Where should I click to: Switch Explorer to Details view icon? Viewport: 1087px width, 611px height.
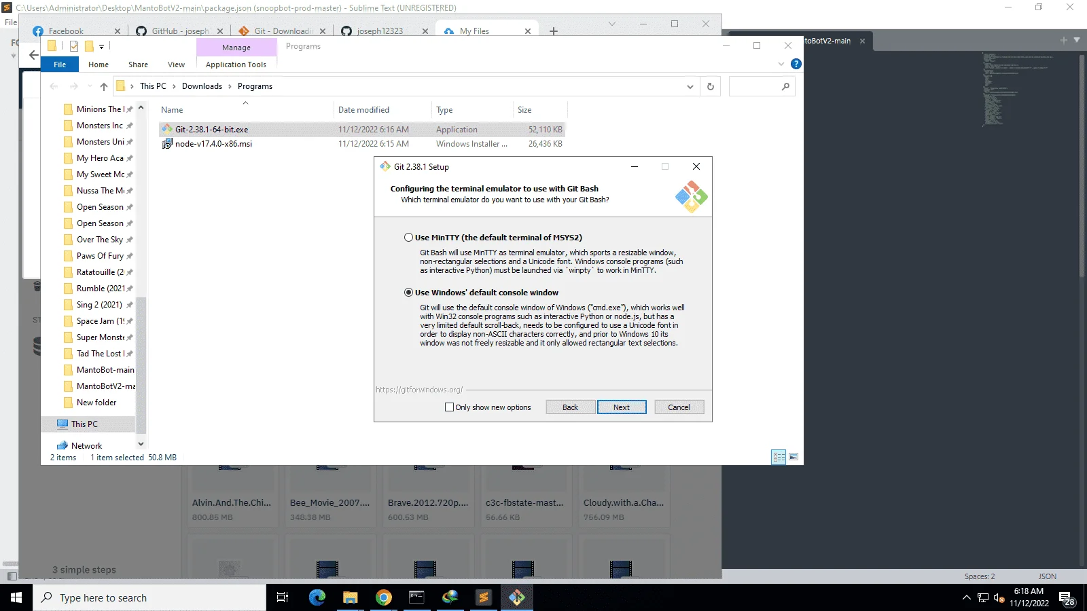coord(779,457)
